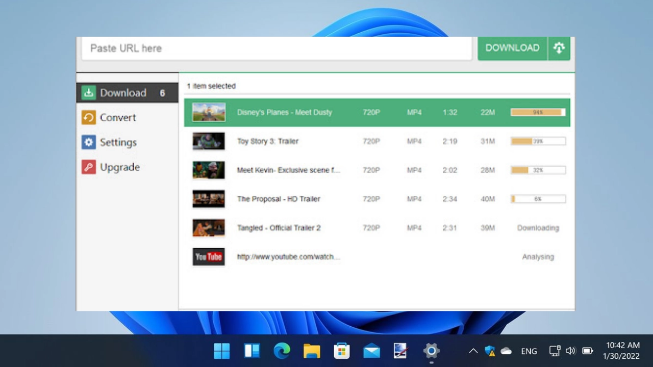This screenshot has width=653, height=367.
Task: Click the OneDrive cloud tray icon
Action: (x=506, y=351)
